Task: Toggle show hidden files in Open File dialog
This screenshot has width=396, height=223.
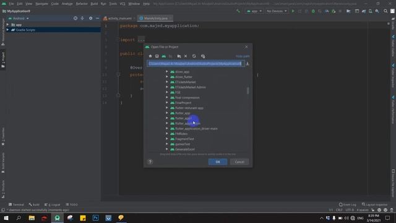Action: click(203, 56)
